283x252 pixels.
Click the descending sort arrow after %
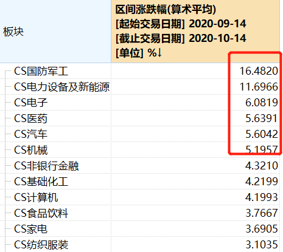coord(159,53)
